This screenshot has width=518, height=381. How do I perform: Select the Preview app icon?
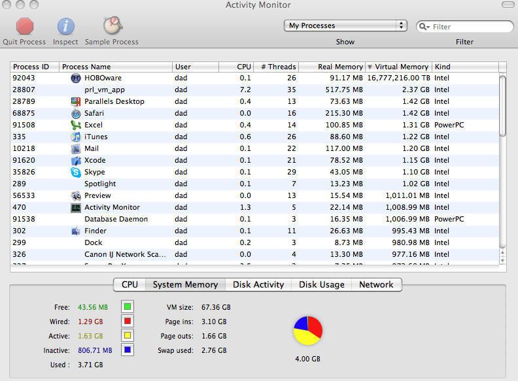click(76, 196)
